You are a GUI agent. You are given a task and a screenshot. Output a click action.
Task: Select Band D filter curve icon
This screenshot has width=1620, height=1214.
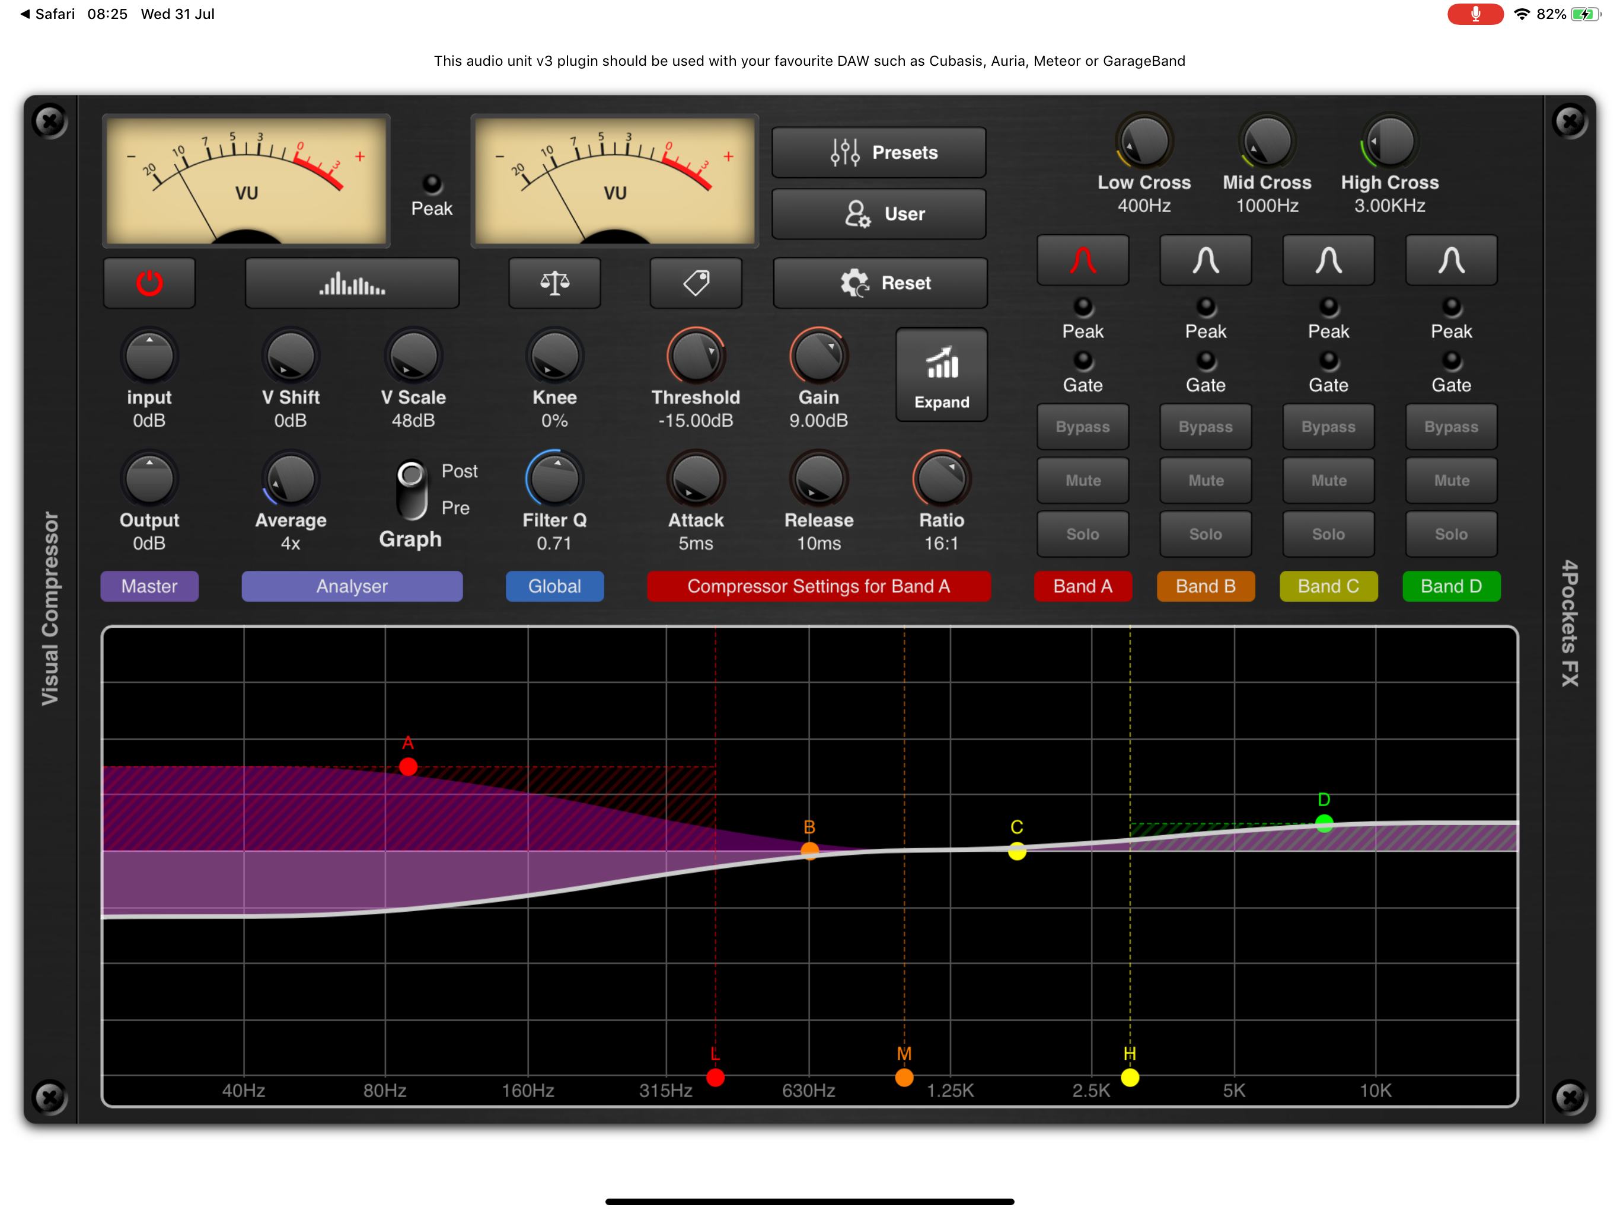[1451, 261]
